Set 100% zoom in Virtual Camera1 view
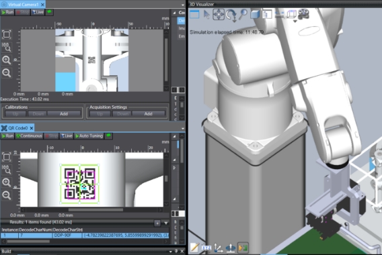 tap(7, 47)
